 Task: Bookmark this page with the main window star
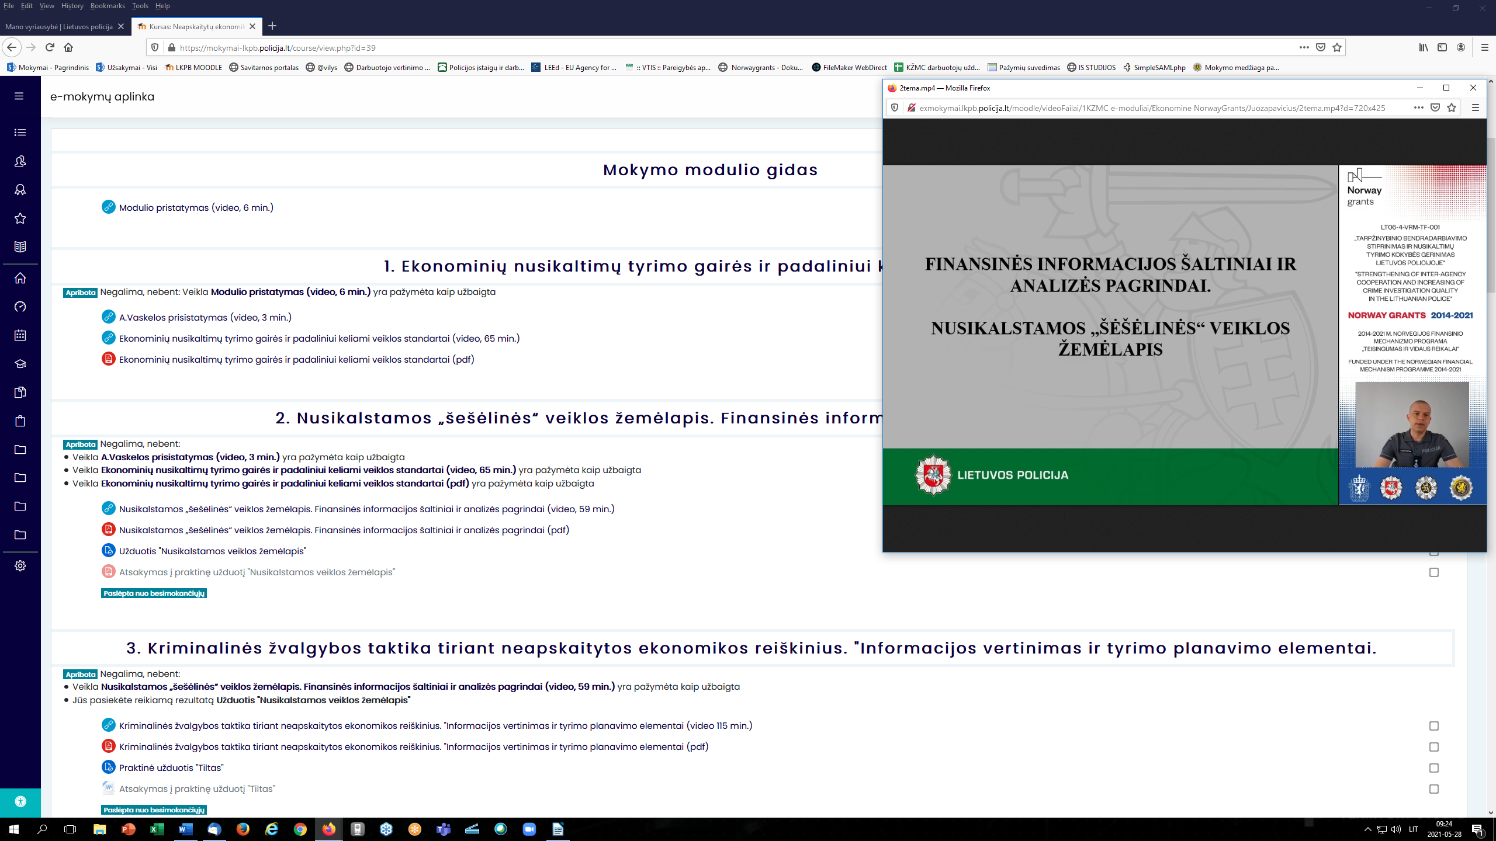click(1337, 47)
